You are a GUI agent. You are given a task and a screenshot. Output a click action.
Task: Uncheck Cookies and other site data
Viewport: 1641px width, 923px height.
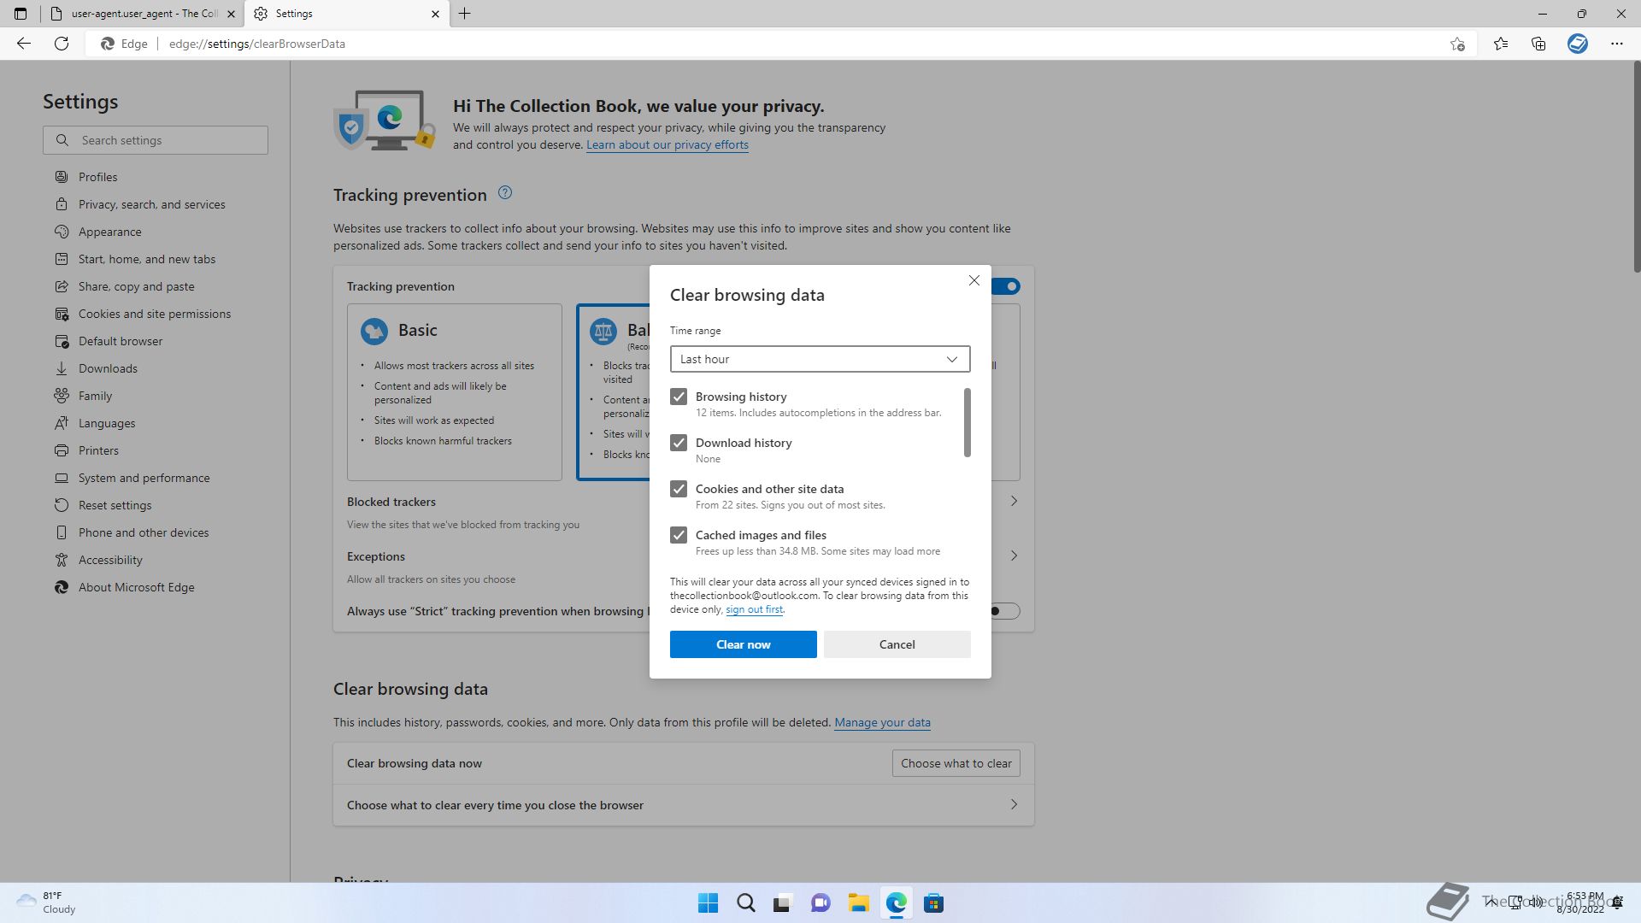(679, 489)
